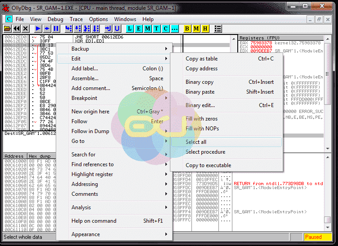Choose Binary edit... entry
The width and height of the screenshot is (338, 246).
pos(227,105)
